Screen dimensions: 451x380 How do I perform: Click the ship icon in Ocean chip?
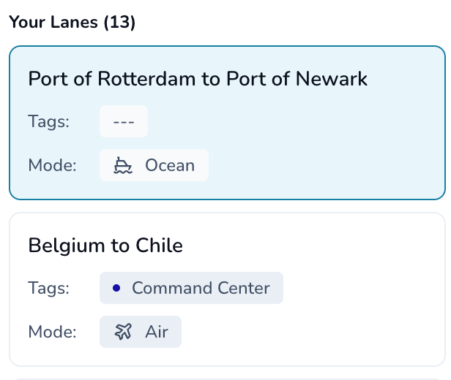click(123, 165)
